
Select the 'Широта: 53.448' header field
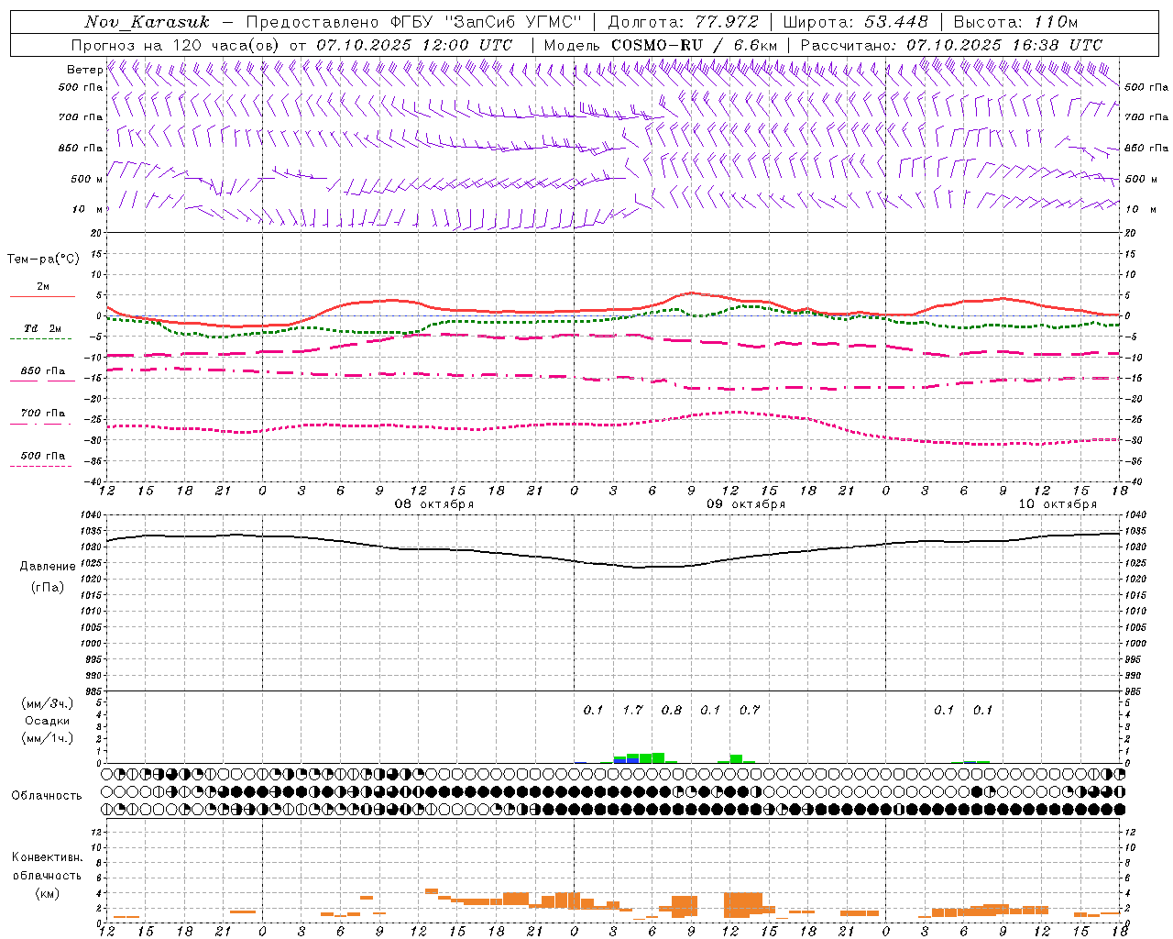(855, 22)
